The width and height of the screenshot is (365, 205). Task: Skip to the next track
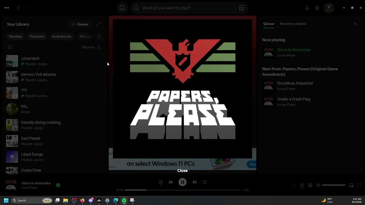(194, 182)
